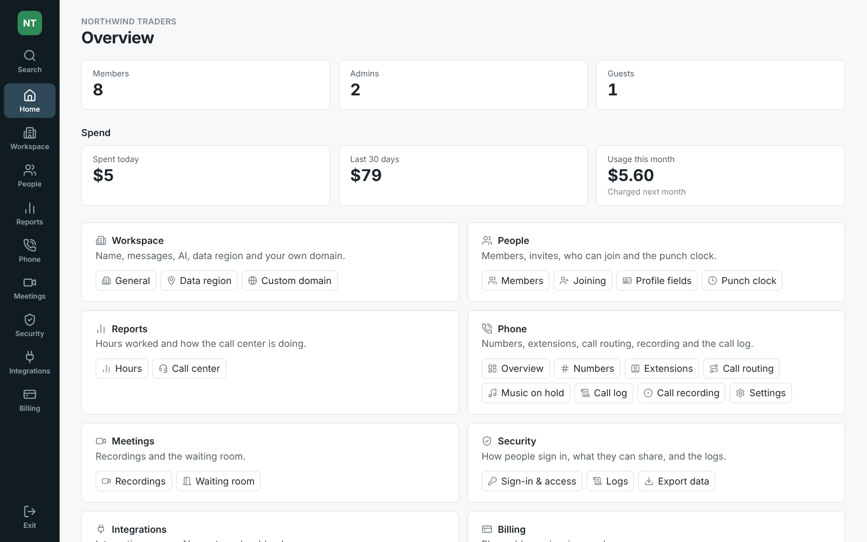This screenshot has height=542, width=867.
Task: Open the Sign-in & access chip
Action: pos(532,481)
